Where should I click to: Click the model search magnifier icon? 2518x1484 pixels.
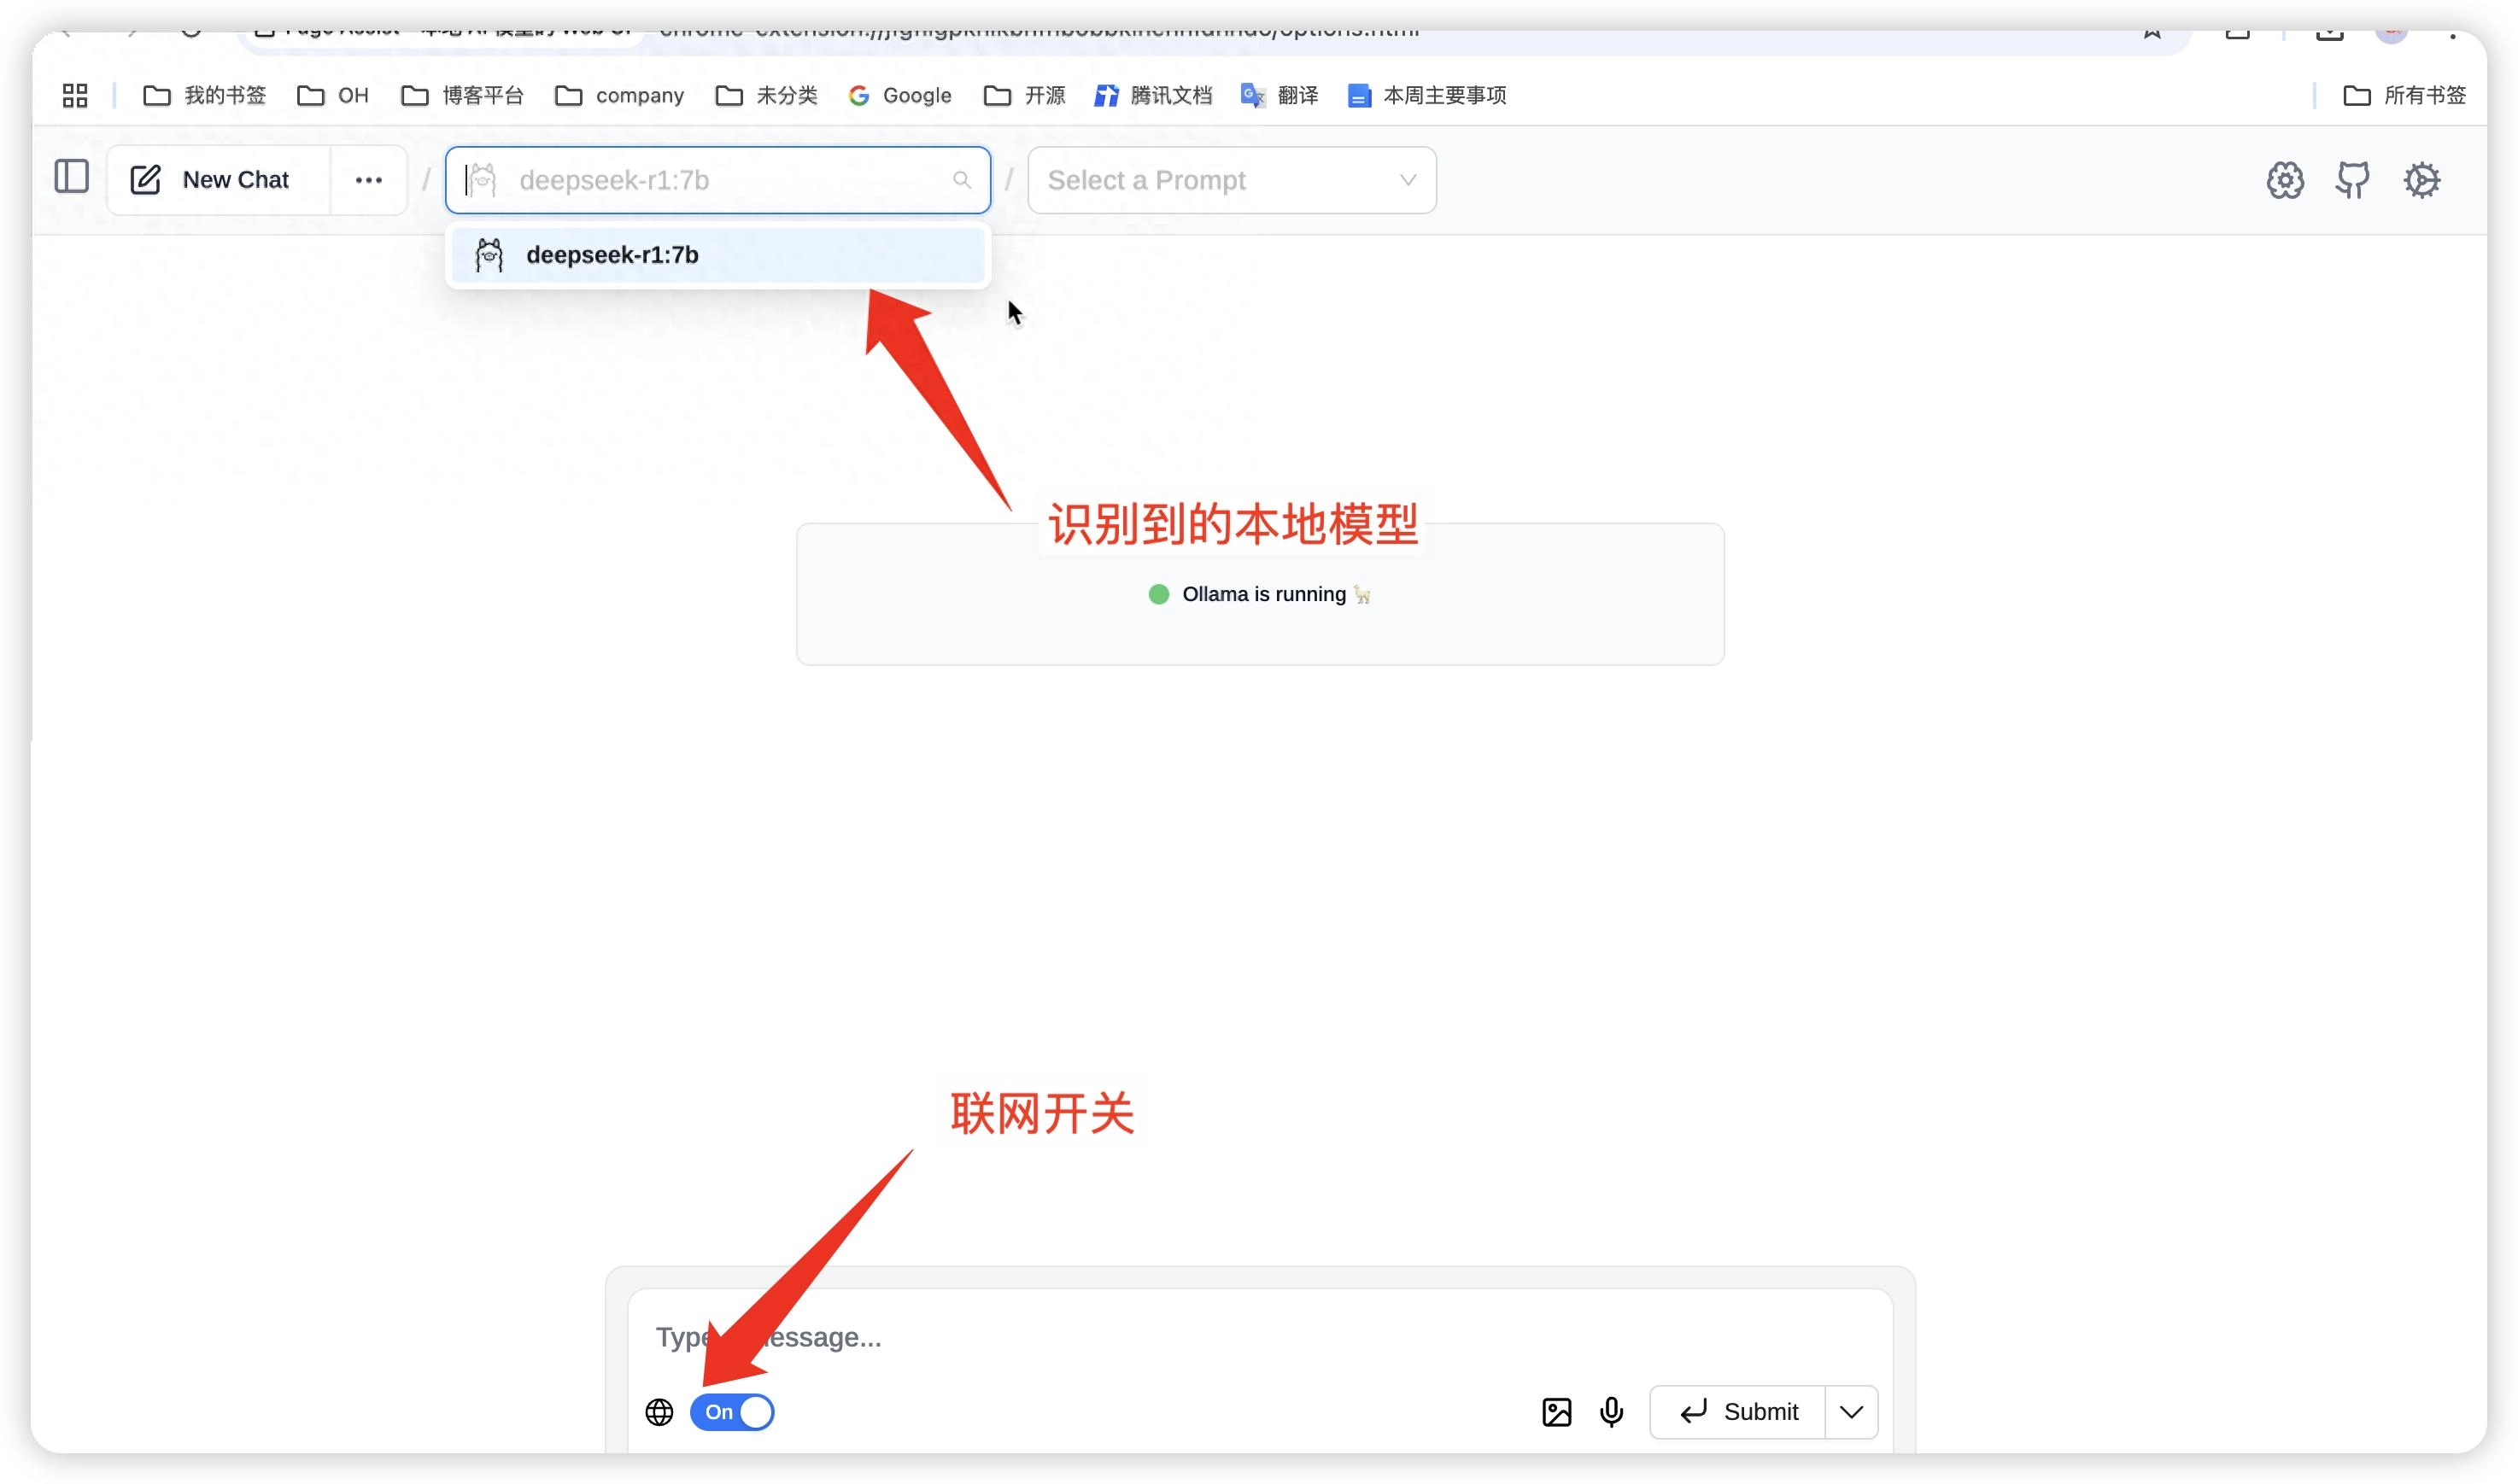click(962, 180)
